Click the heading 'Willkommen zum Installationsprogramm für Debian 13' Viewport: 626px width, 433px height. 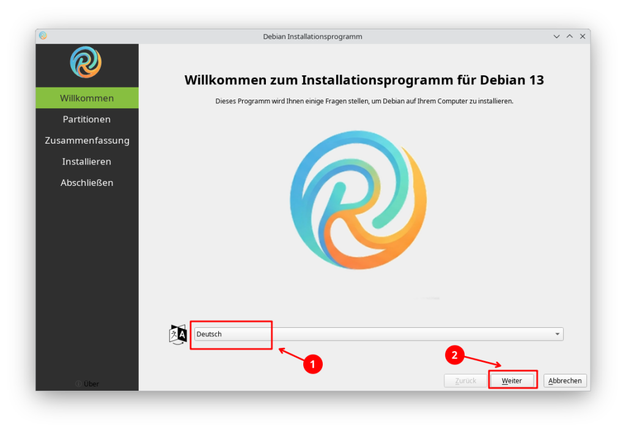click(364, 80)
